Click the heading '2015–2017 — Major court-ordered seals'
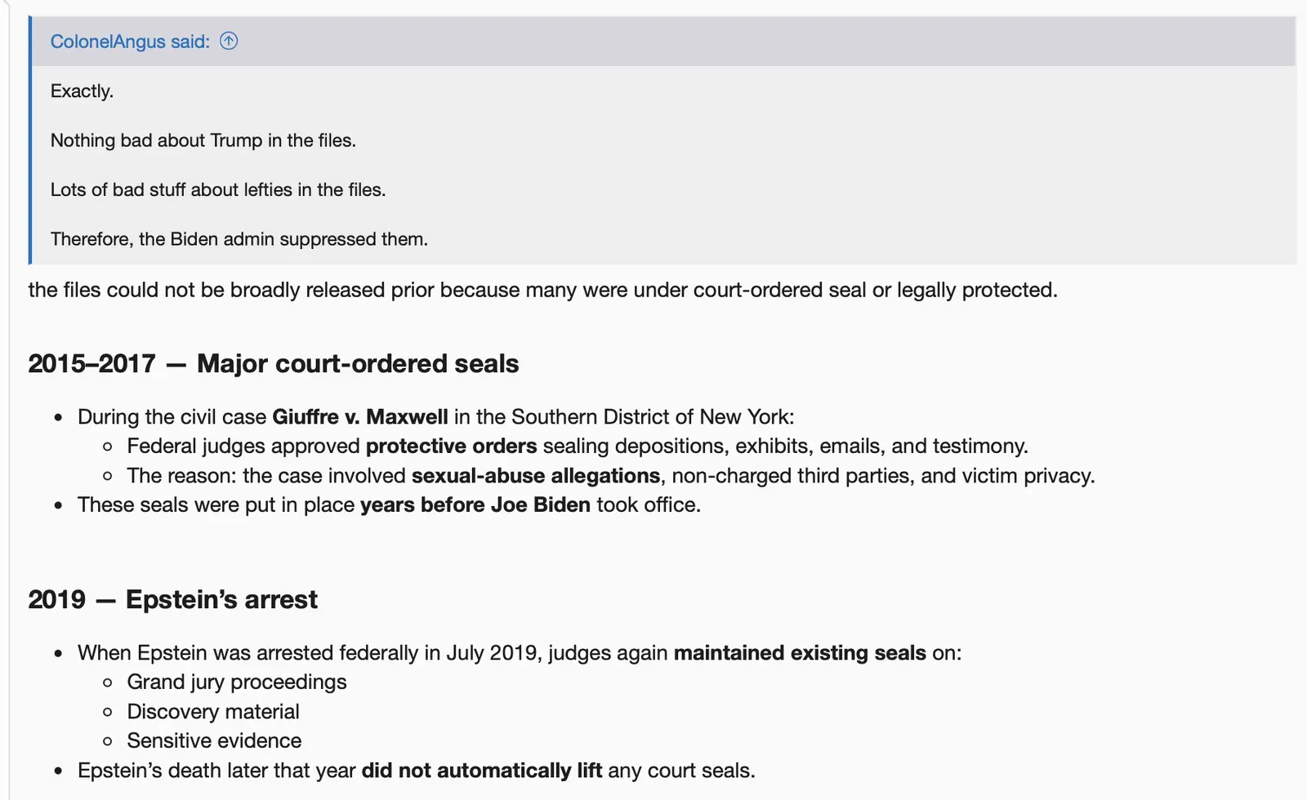Screen dimensions: 1307x800 273,363
